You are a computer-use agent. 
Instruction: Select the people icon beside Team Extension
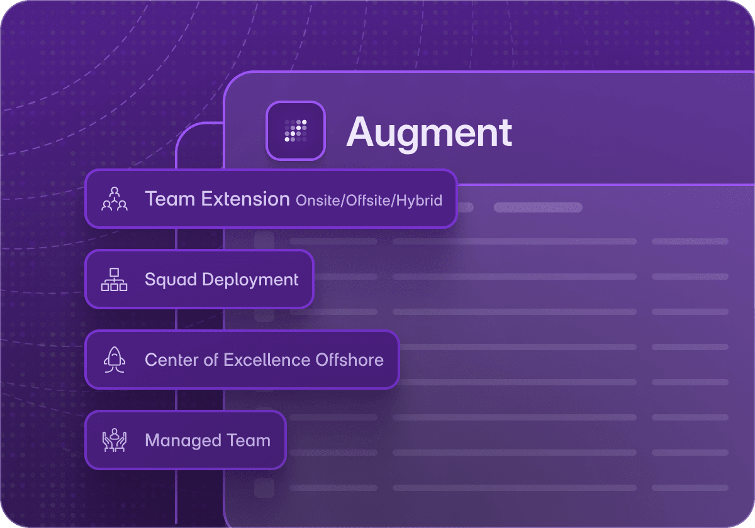[114, 199]
